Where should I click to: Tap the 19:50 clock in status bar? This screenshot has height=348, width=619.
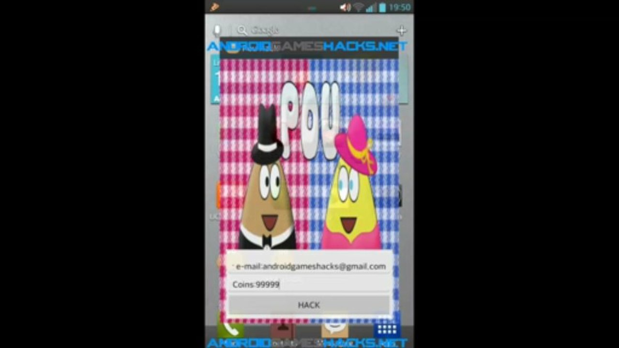point(400,7)
